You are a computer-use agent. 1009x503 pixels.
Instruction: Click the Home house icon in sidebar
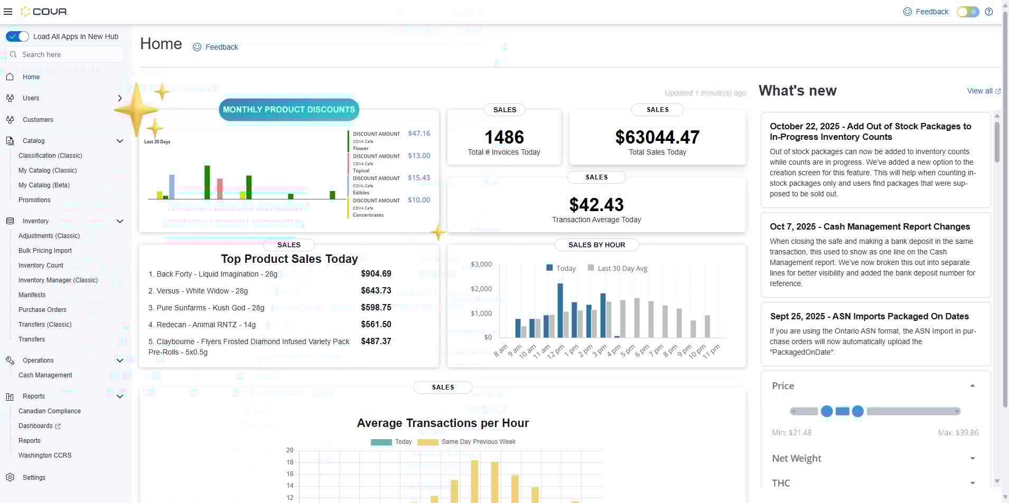click(x=10, y=77)
